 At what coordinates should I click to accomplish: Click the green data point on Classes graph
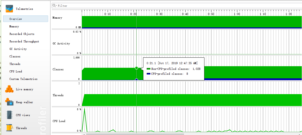(137, 68)
